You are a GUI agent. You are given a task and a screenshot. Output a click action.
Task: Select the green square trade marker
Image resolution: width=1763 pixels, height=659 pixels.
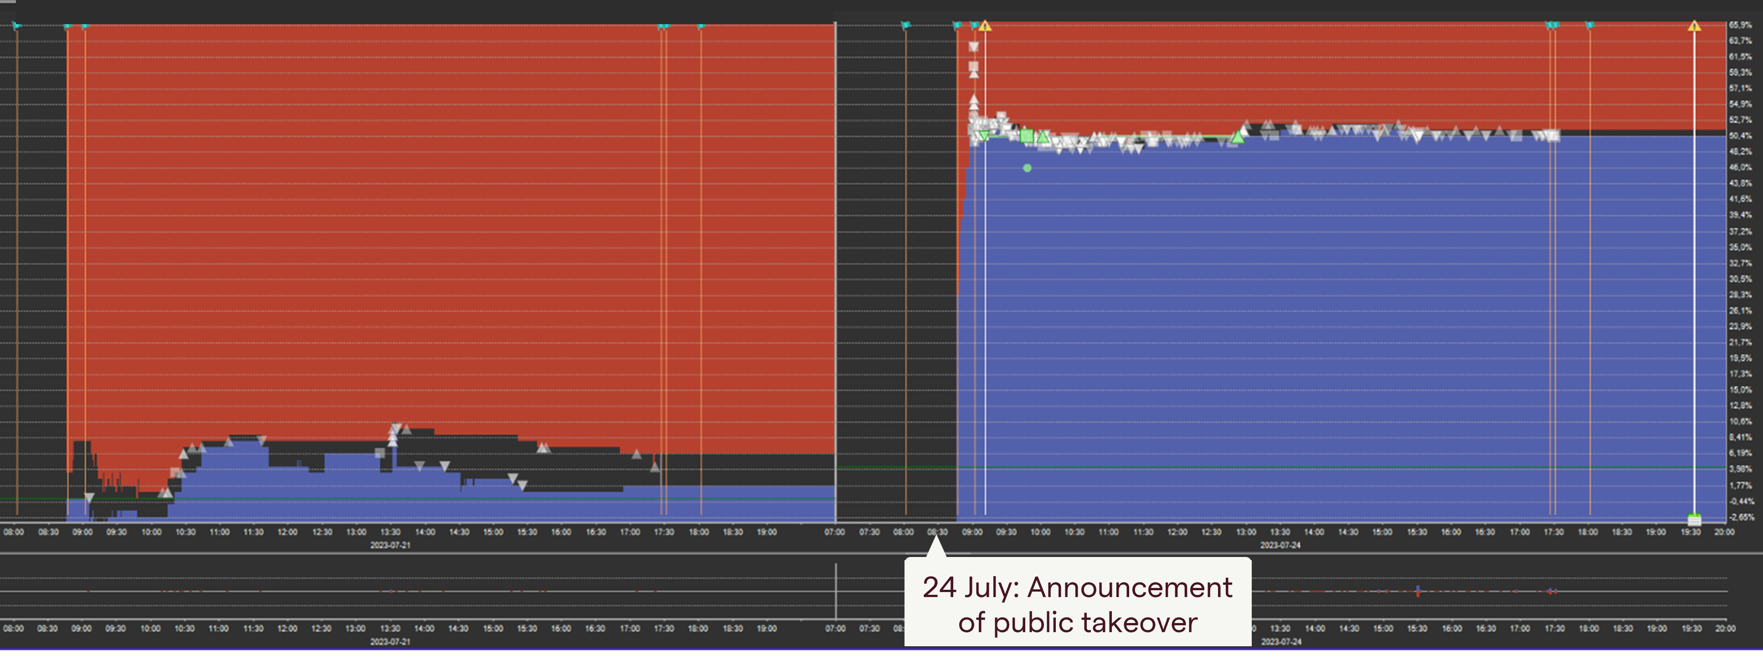1027,136
